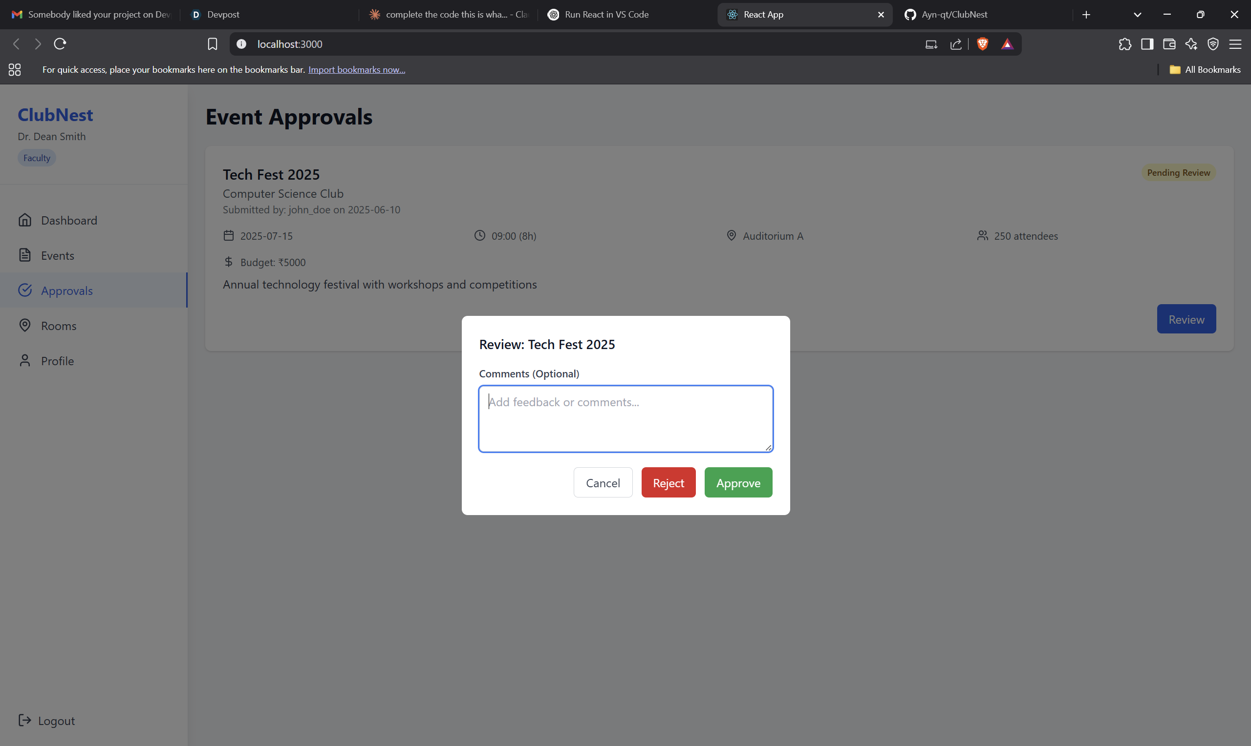1251x746 pixels.
Task: Click the Logout icon at bottom left
Action: pyautogui.click(x=24, y=720)
